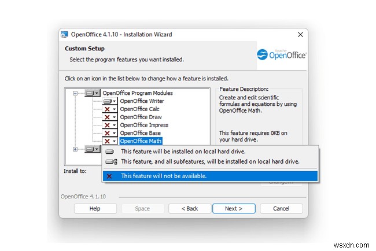Choose 'This feature will be installed on local hard drive'
This screenshot has height=251, width=376.
[x=211, y=152]
